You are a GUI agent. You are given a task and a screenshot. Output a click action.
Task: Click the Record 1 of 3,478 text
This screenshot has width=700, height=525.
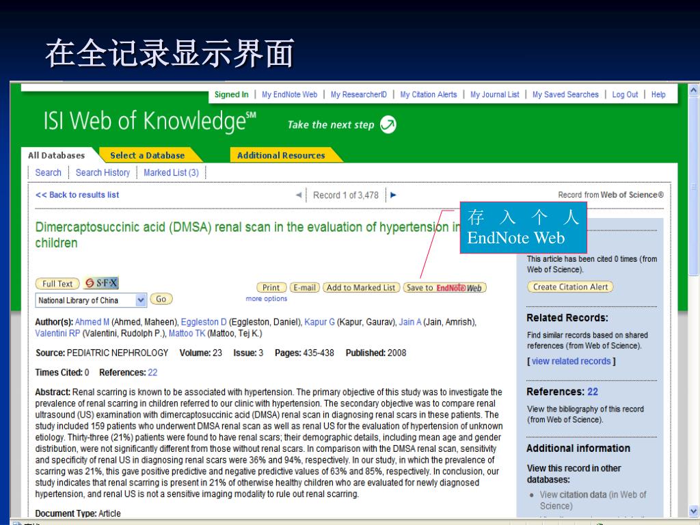tap(345, 195)
